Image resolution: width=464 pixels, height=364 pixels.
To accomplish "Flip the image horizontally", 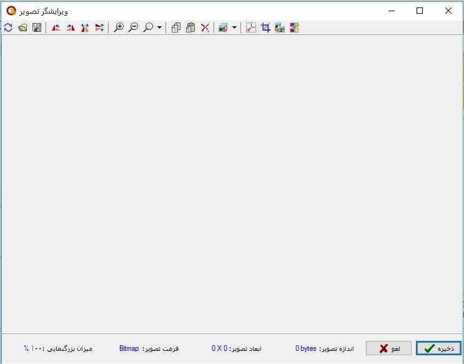I will pos(85,27).
